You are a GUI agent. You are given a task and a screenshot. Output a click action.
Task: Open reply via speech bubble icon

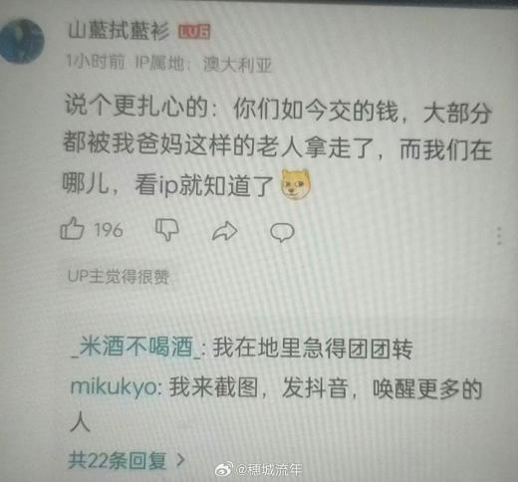click(x=282, y=232)
